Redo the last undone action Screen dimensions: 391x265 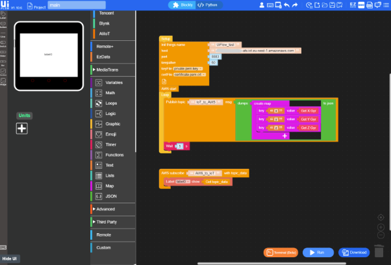[x=295, y=5]
